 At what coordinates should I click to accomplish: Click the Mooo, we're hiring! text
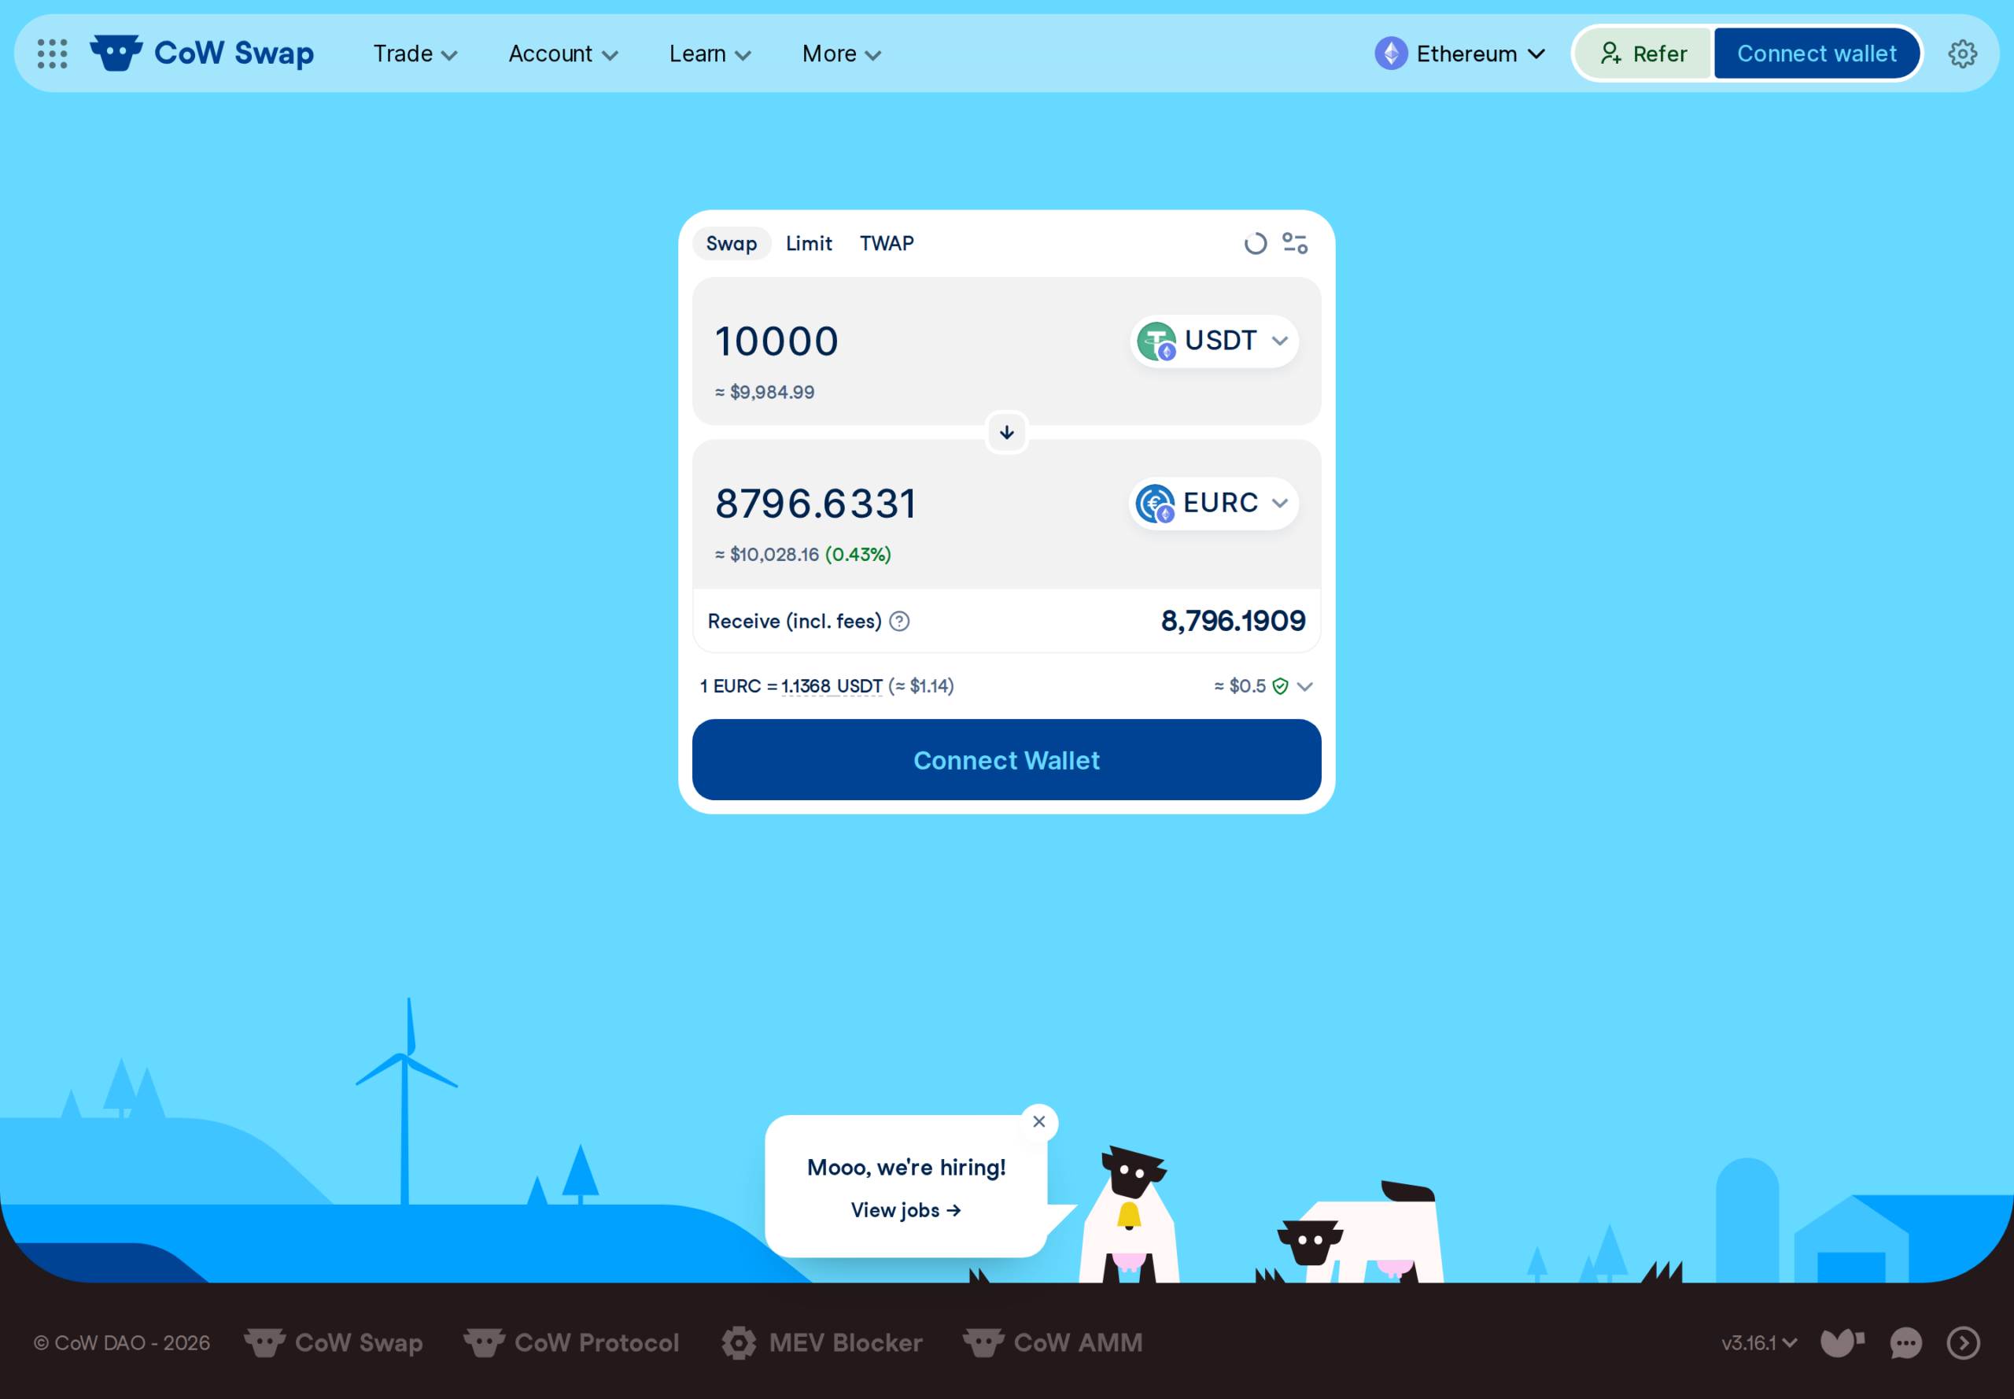point(906,1168)
